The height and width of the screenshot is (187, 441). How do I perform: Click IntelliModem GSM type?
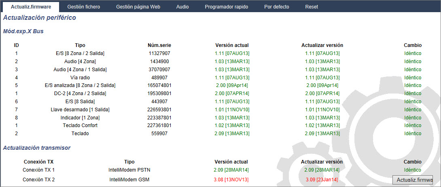[x=129, y=179]
